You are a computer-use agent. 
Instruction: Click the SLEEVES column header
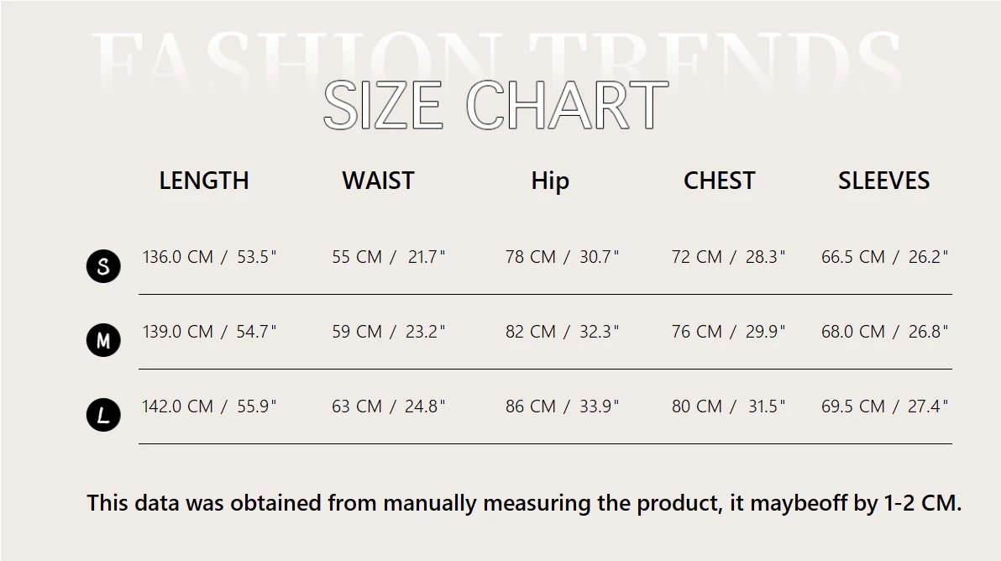(884, 181)
